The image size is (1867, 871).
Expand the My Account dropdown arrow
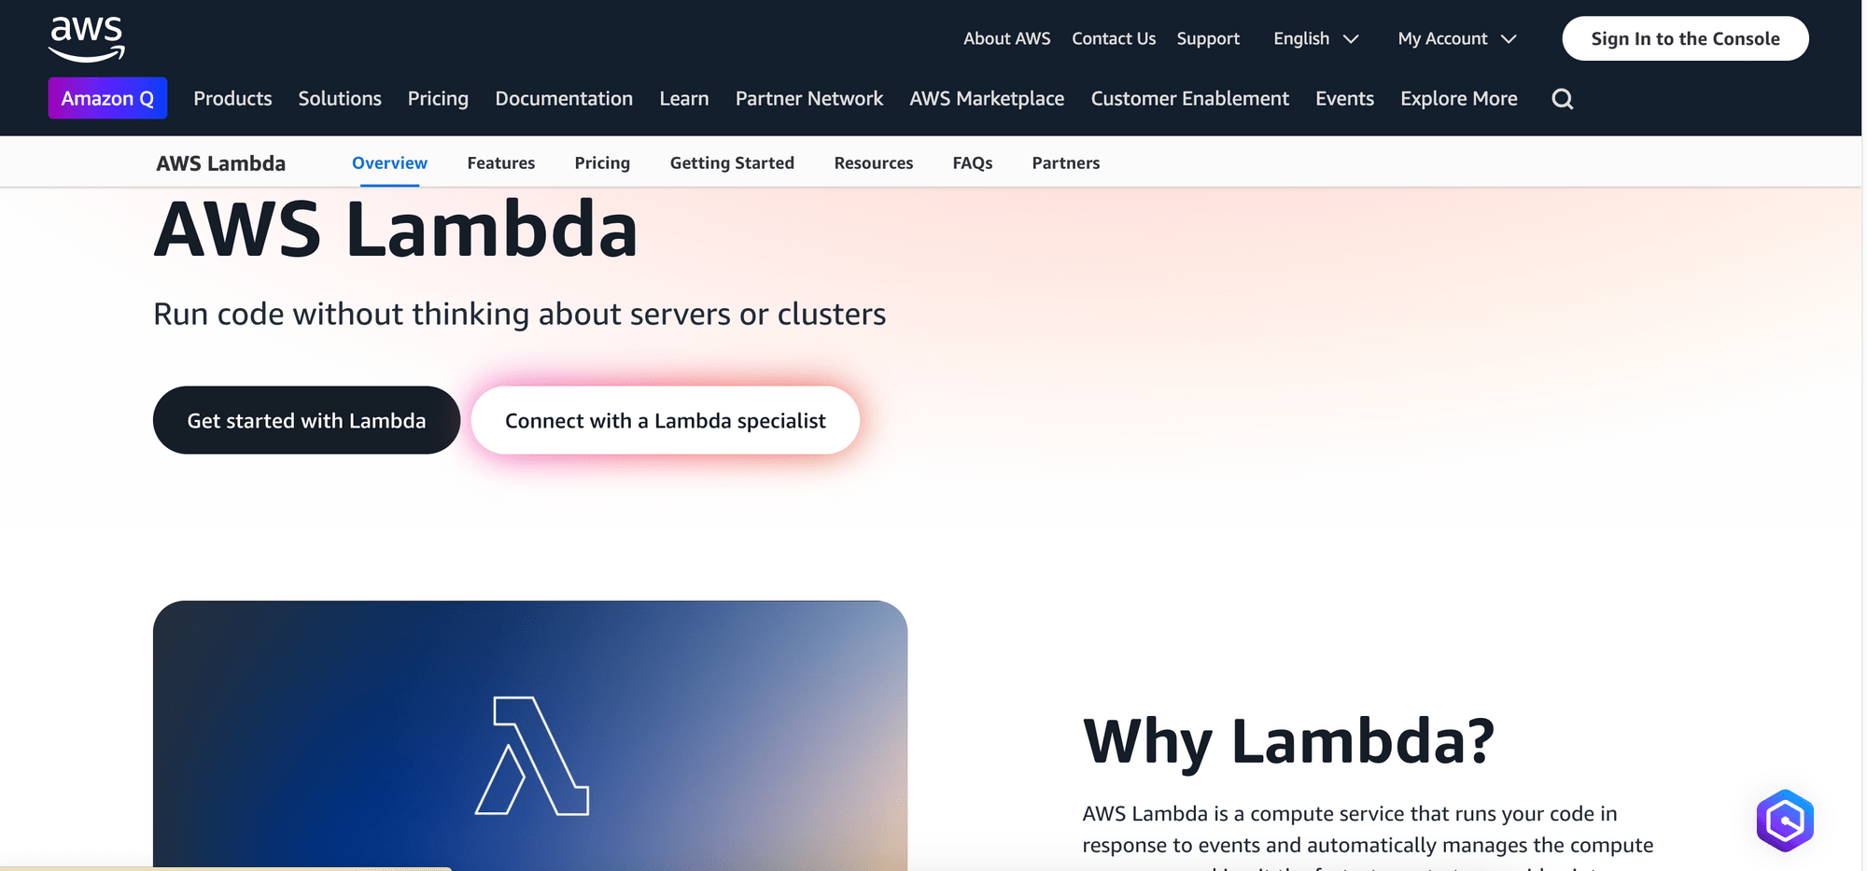click(1509, 39)
